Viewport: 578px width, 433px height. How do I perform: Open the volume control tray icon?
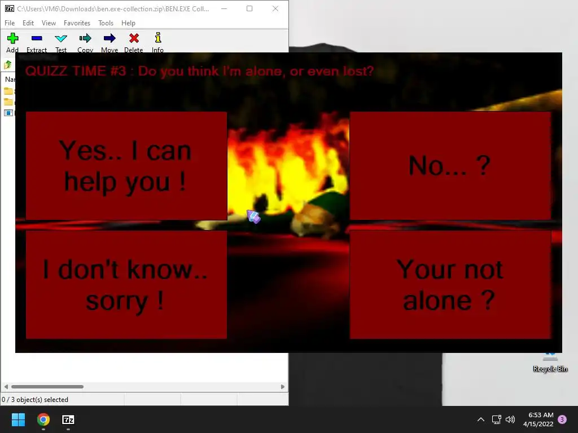(x=510, y=419)
